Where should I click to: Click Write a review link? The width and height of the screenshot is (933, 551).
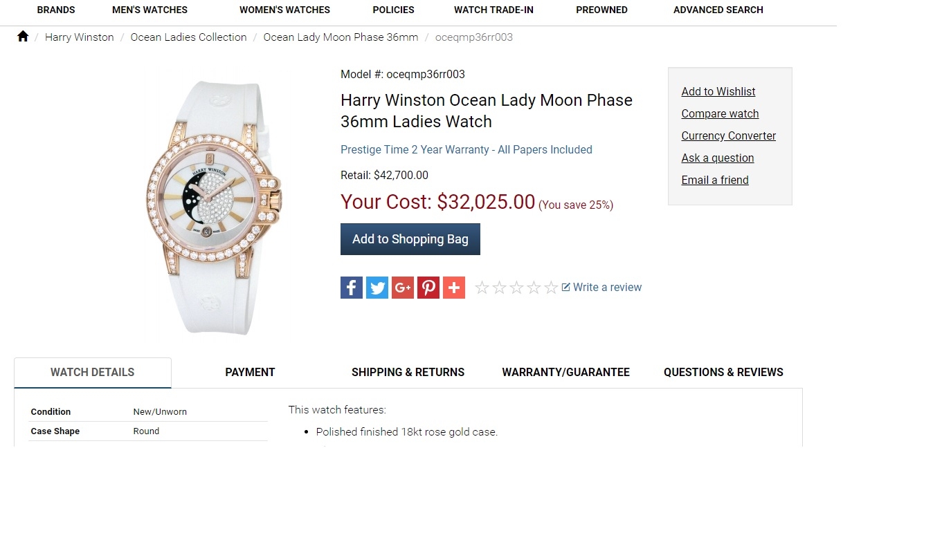coord(607,287)
